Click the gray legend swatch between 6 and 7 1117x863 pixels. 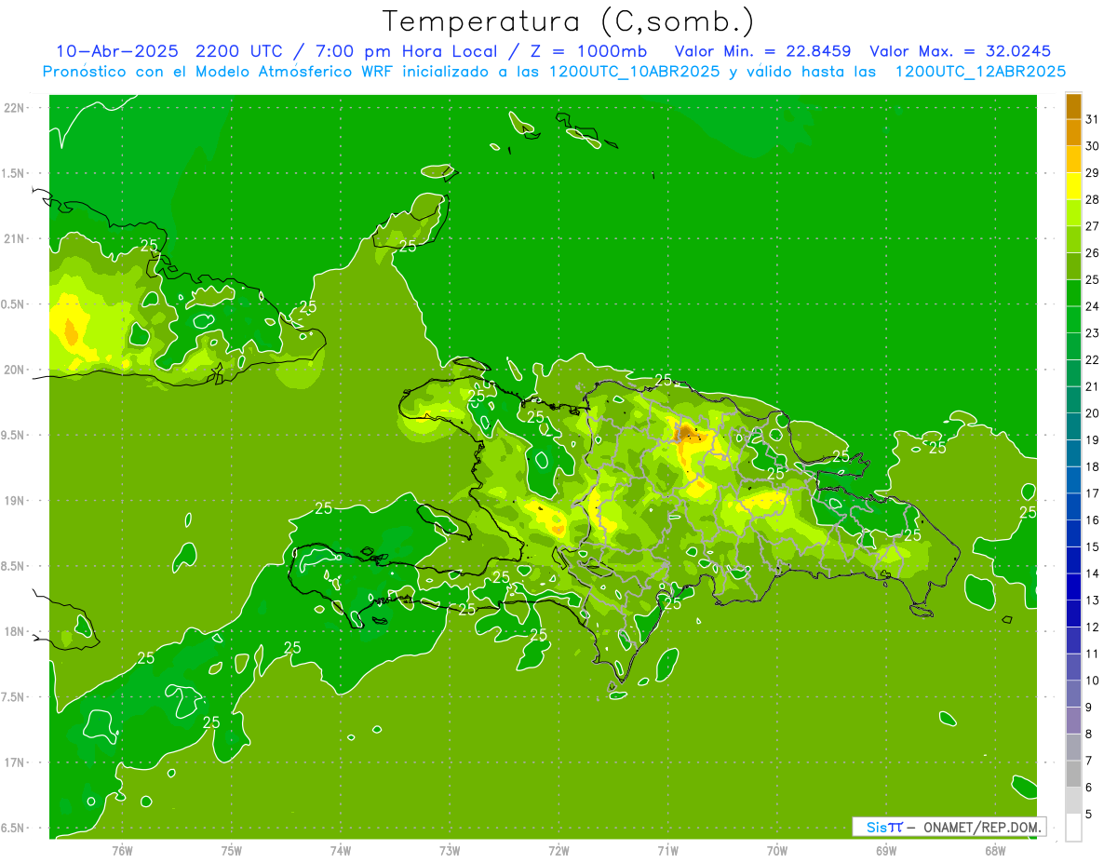click(1073, 774)
